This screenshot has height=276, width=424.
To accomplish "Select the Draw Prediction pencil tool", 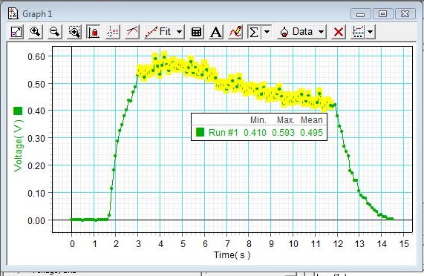I will 235,32.
